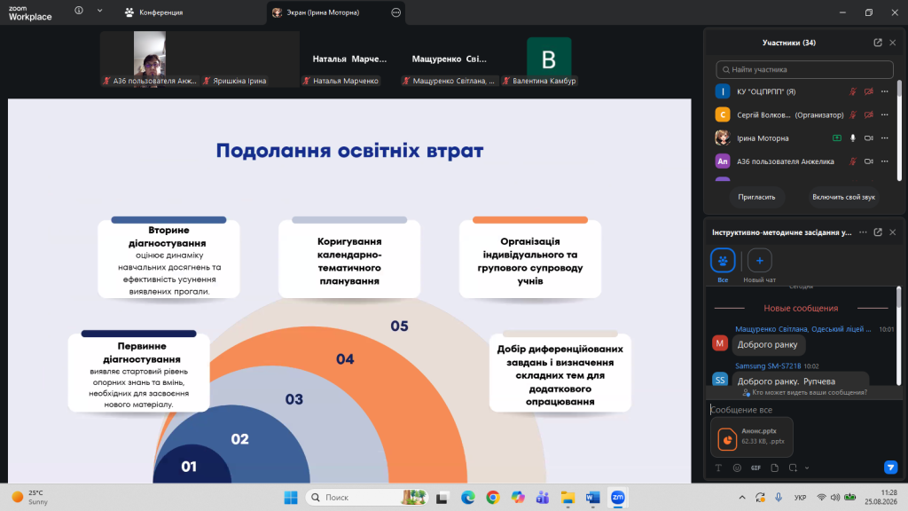This screenshot has width=908, height=511.
Task: Close the Участники panel
Action: [x=893, y=43]
